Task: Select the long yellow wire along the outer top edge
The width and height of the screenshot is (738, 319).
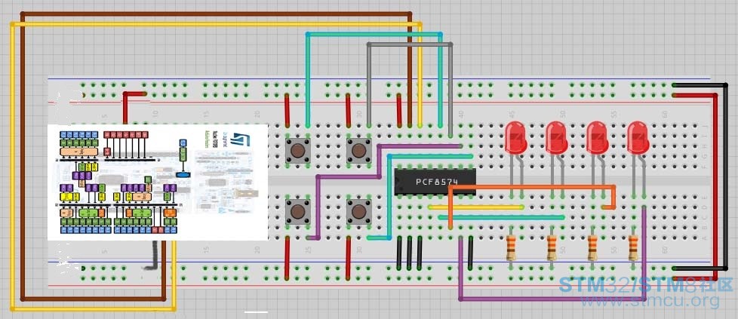Action: pos(217,24)
